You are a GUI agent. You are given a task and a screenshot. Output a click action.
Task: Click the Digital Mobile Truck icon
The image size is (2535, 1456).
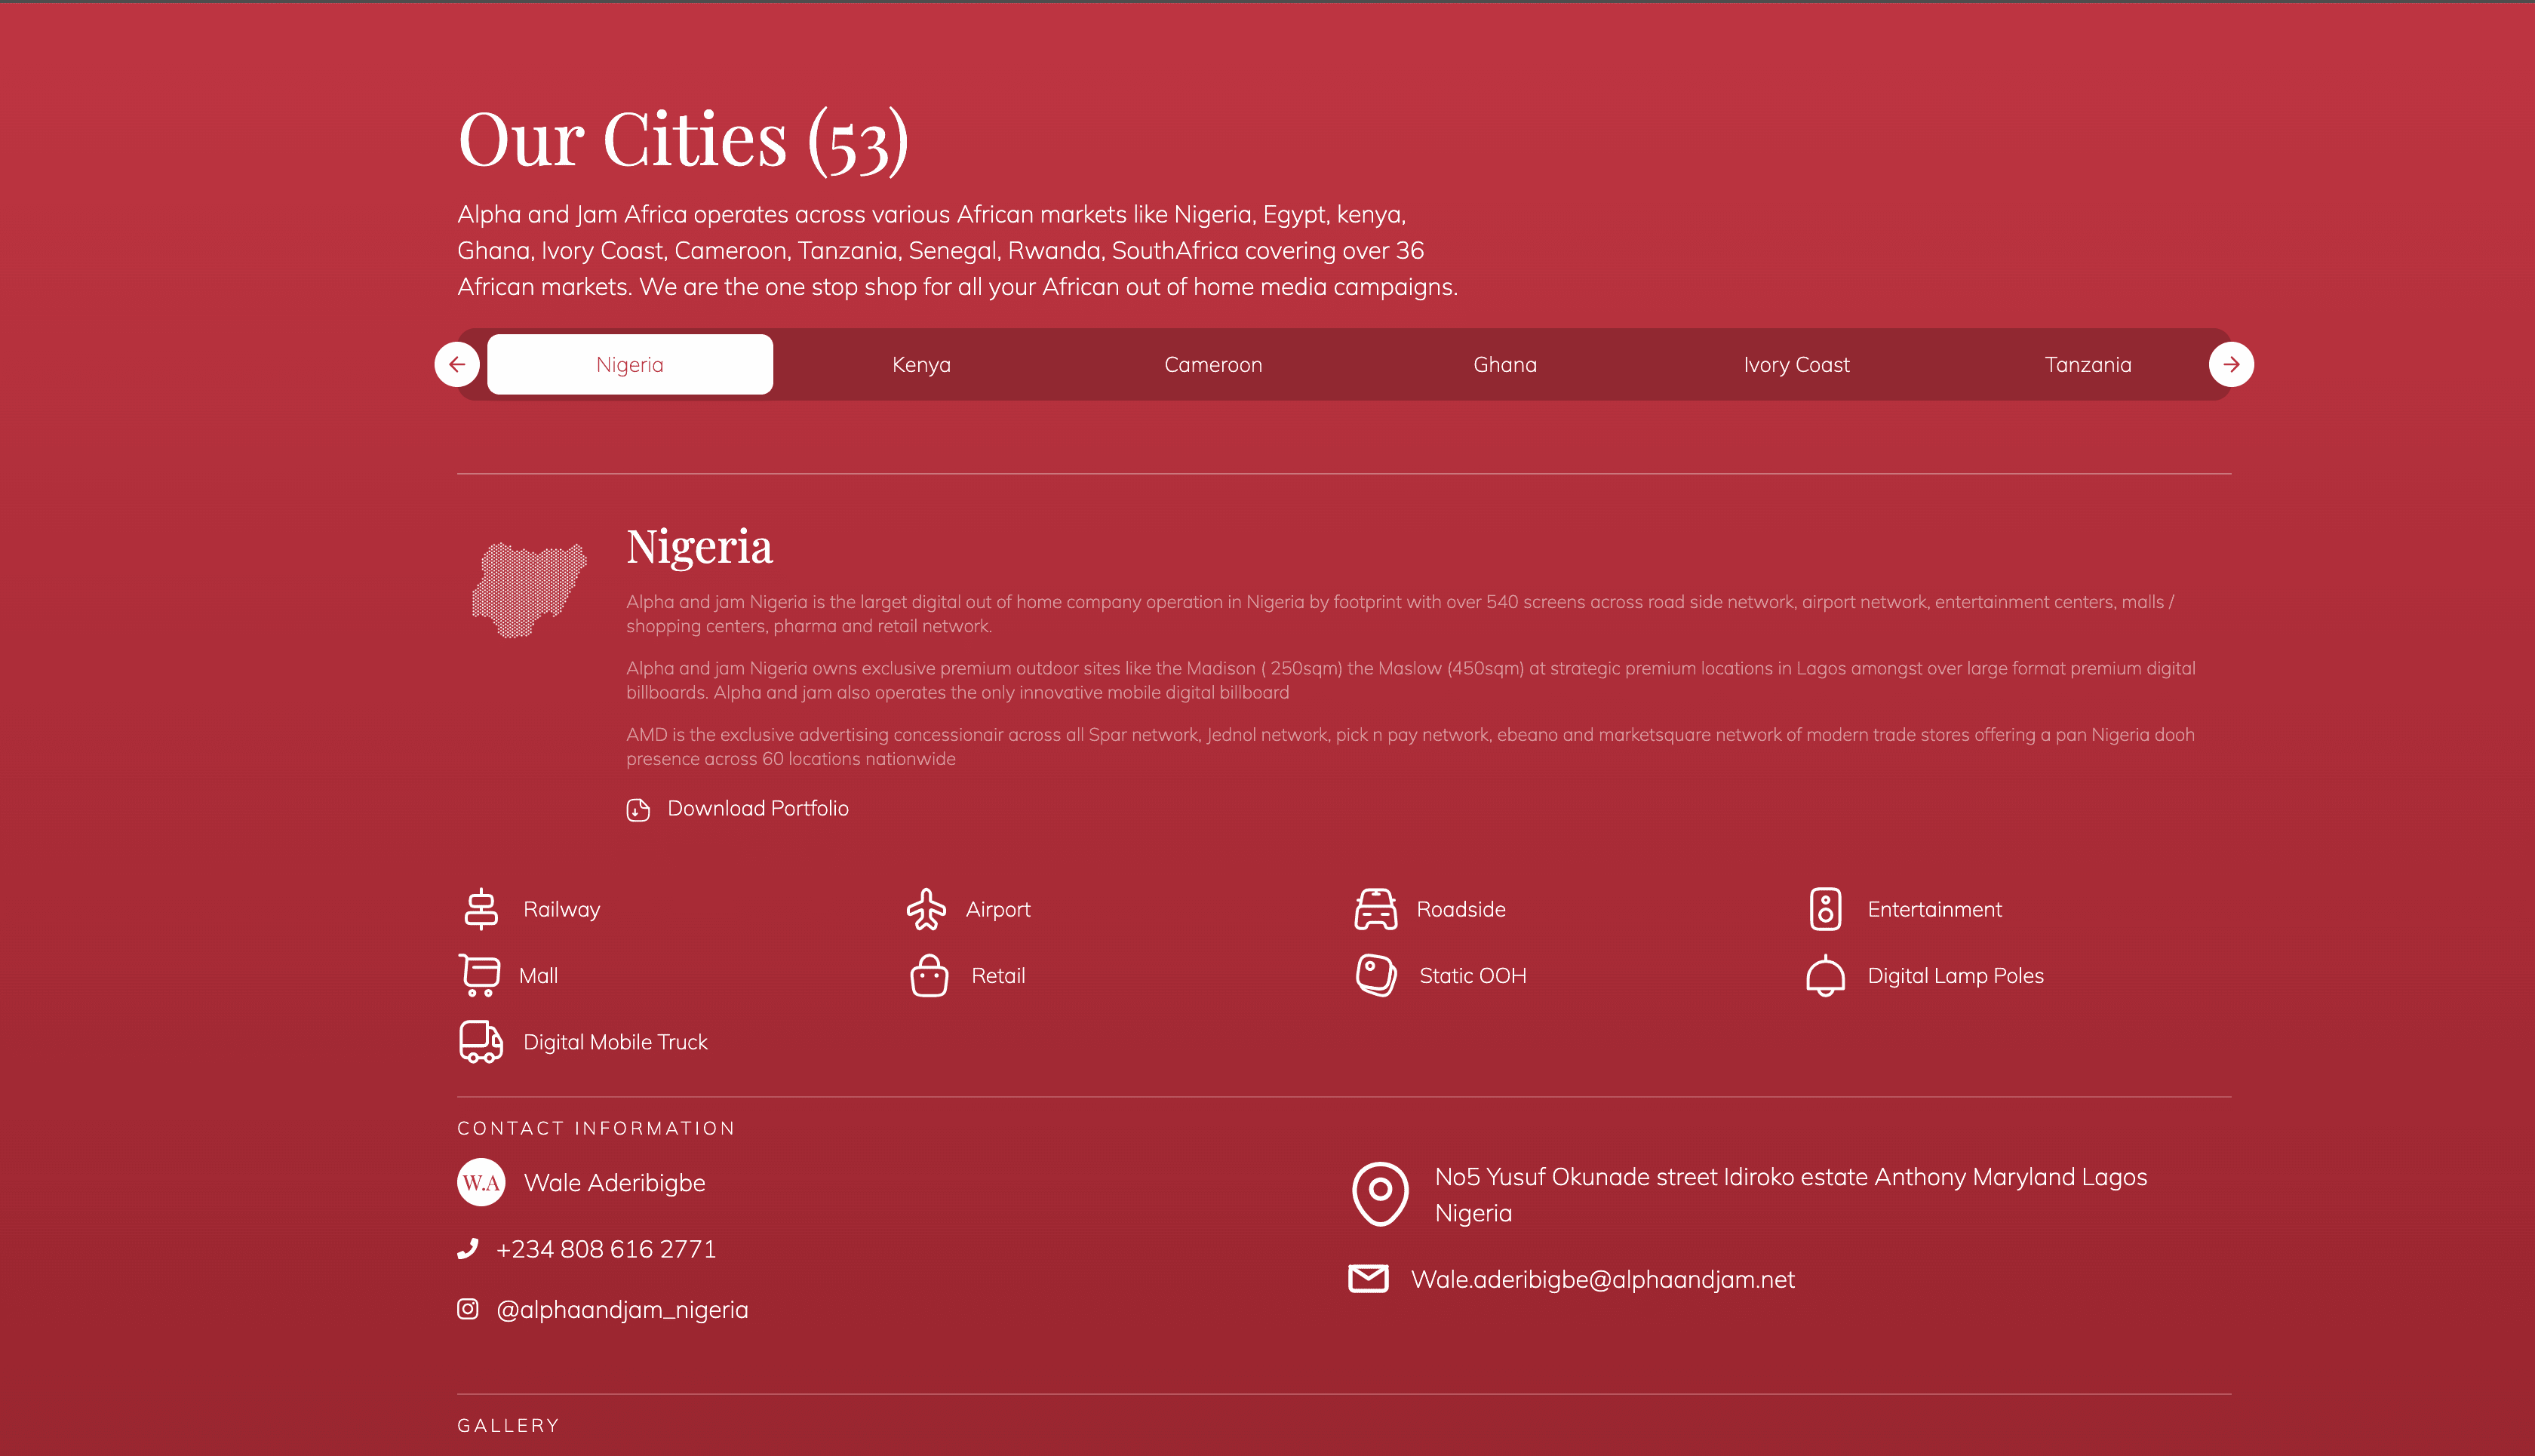(481, 1041)
